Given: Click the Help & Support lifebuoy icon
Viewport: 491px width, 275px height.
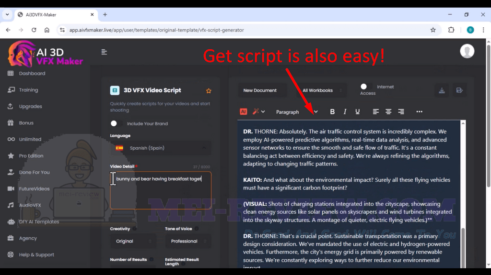Looking at the screenshot, I should 11,255.
